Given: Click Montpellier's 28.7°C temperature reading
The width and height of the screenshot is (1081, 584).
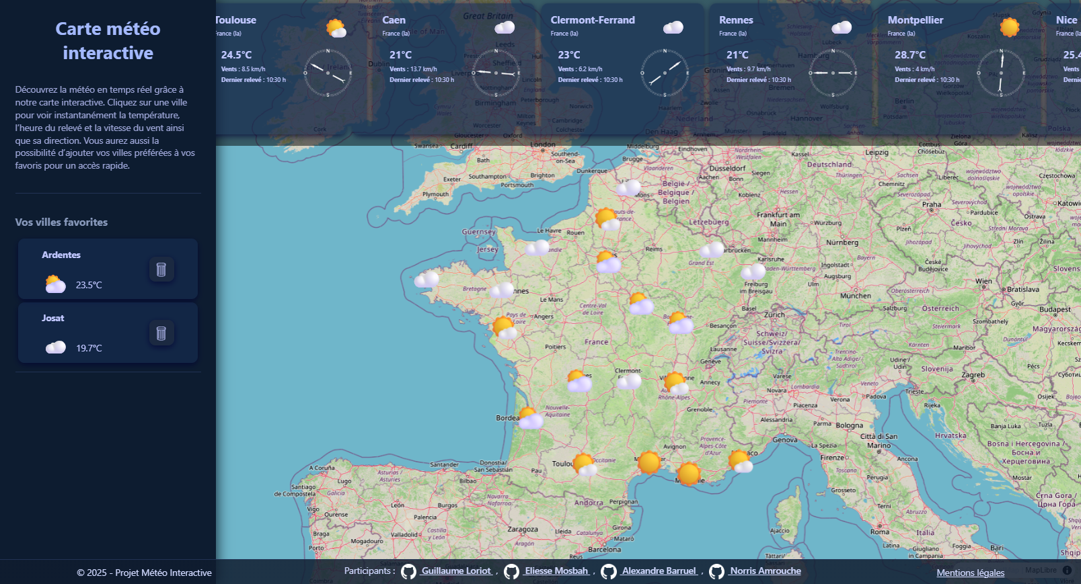Looking at the screenshot, I should pos(910,55).
